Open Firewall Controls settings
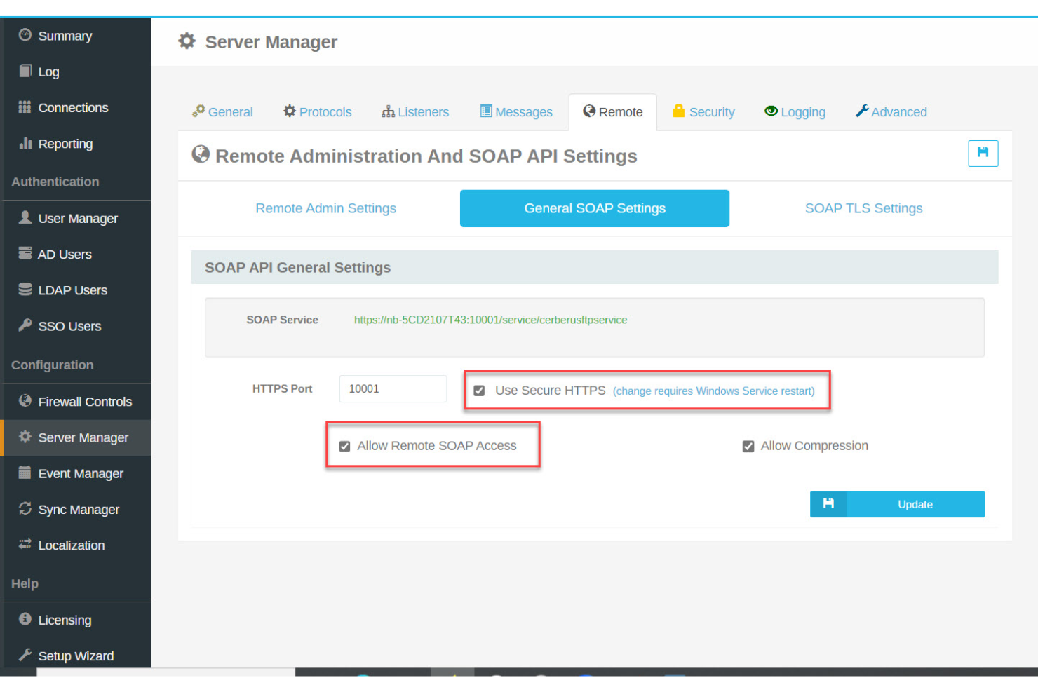Viewport: 1038px width, 692px height. [x=86, y=402]
